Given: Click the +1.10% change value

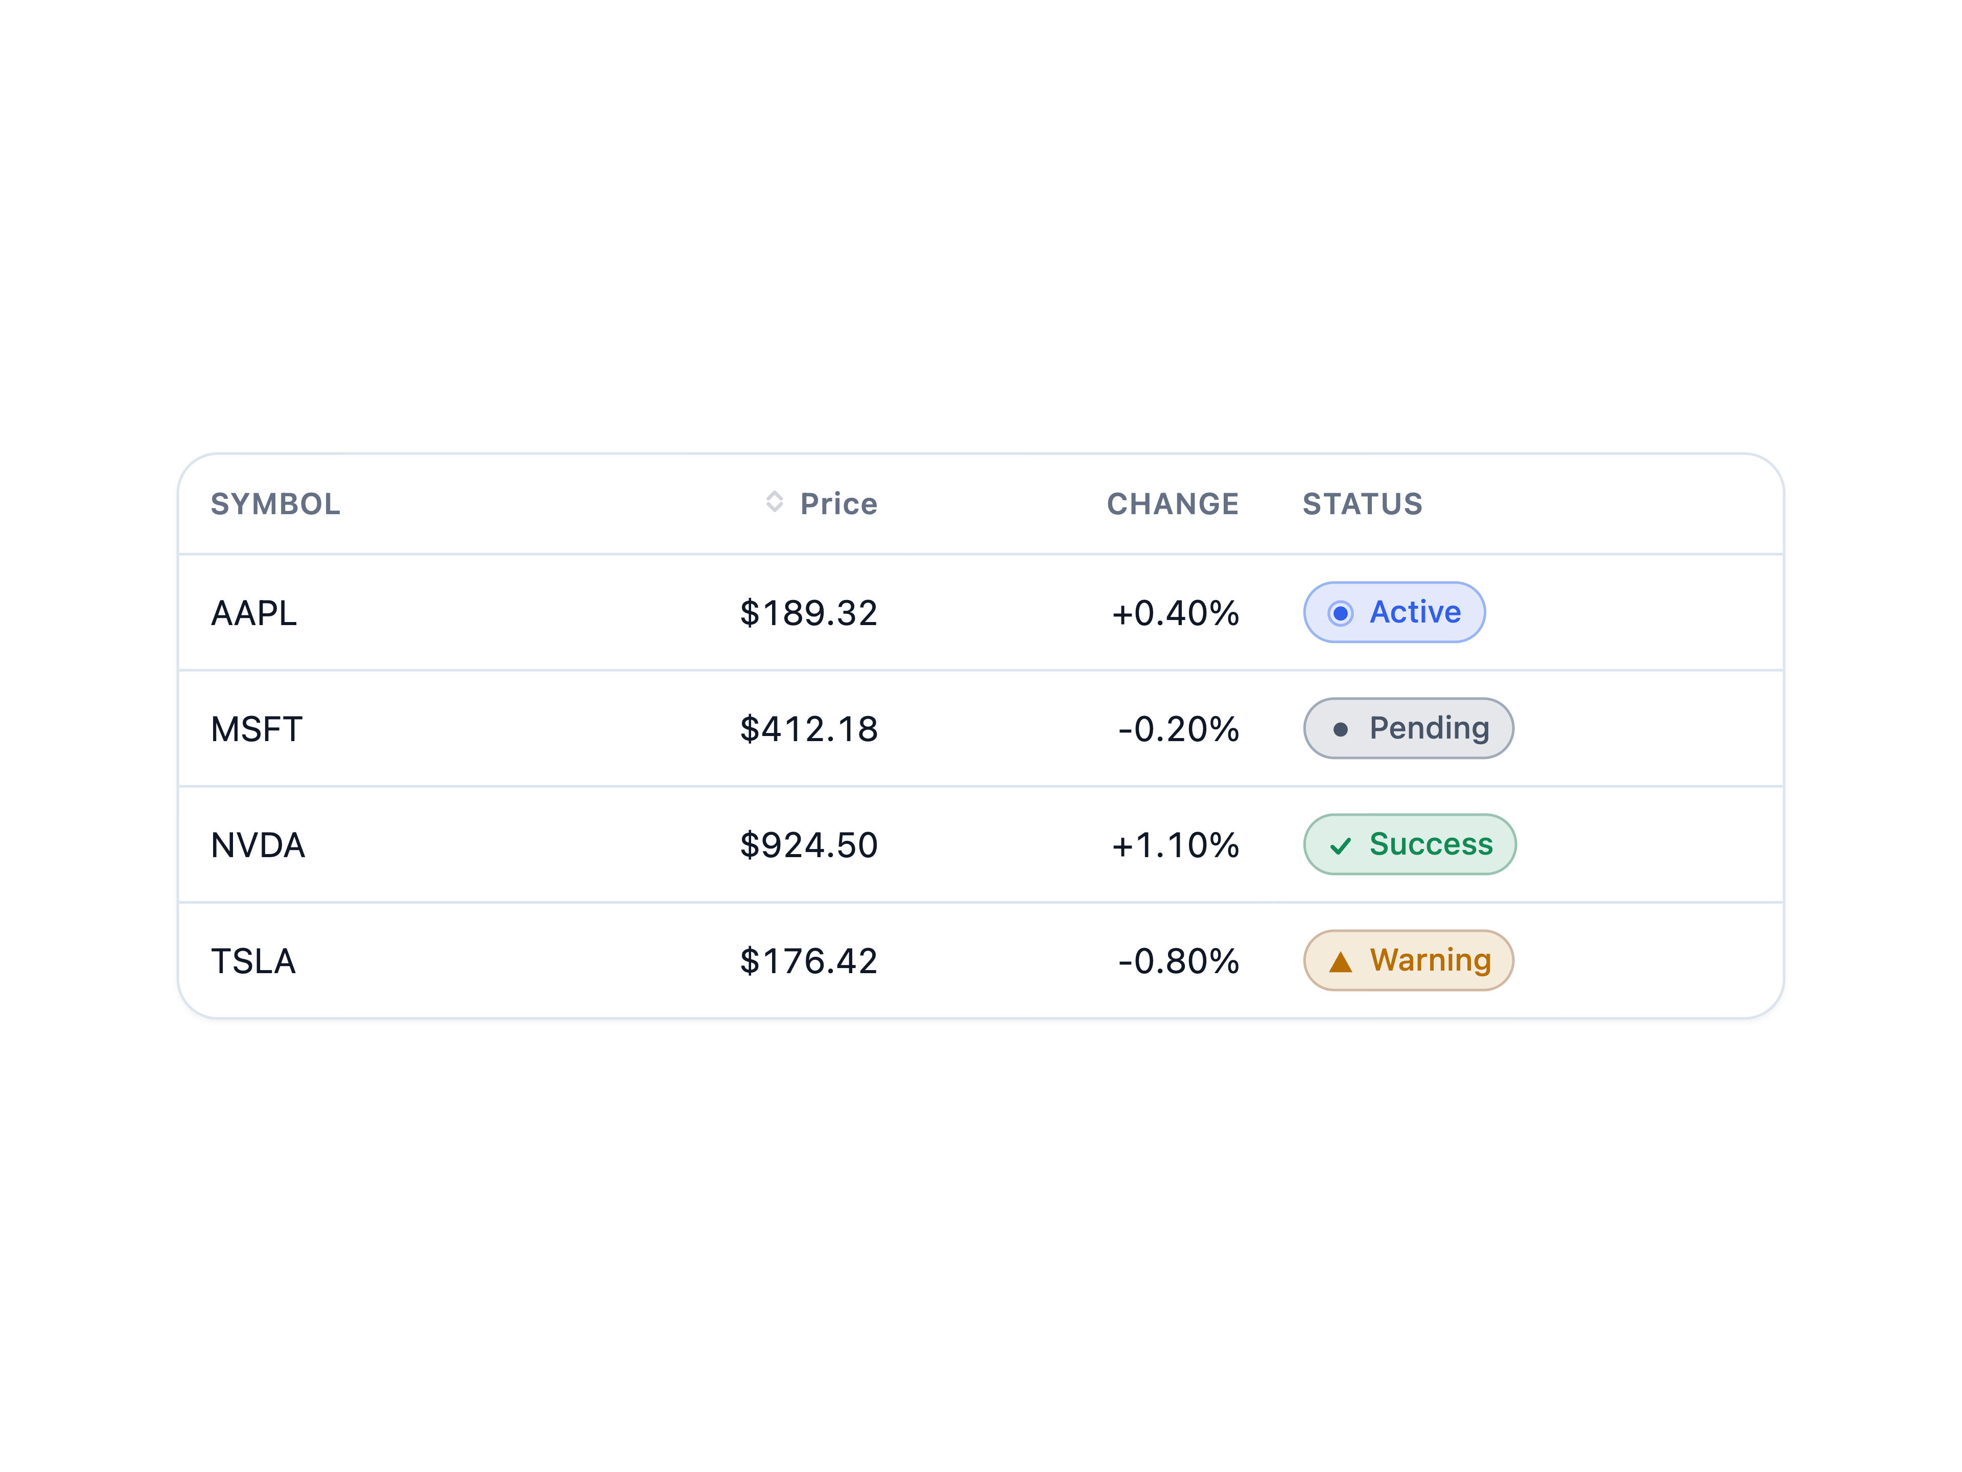Looking at the screenshot, I should (1175, 845).
